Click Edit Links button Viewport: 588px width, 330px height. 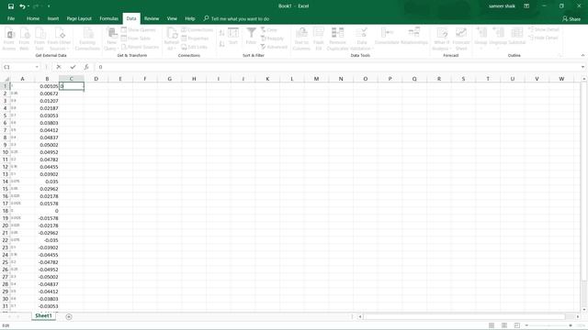tap(194, 47)
